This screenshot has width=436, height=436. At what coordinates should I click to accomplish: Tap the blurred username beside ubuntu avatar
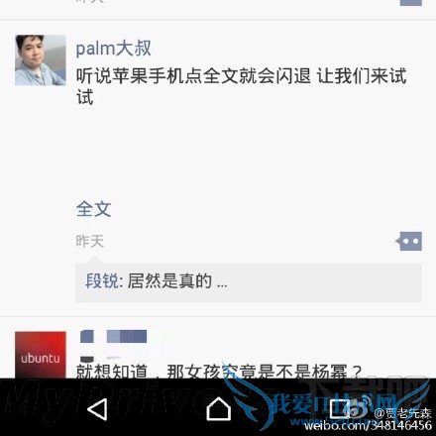point(113,336)
